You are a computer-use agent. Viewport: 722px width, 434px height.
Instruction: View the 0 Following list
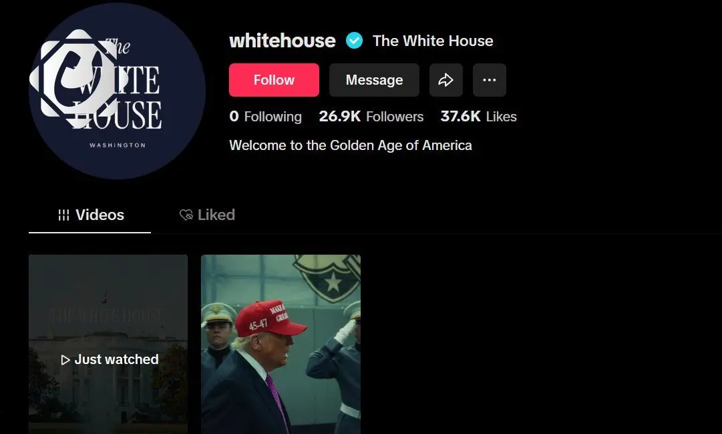tap(266, 116)
